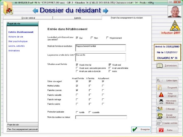
Task: Click the Quitter exit button
Action: (x=167, y=130)
